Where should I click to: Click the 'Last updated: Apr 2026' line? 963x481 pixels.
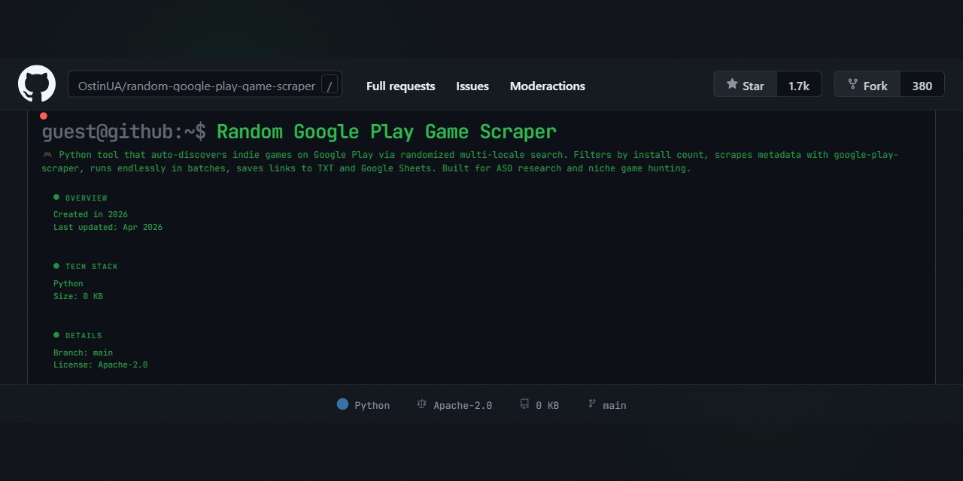(108, 227)
